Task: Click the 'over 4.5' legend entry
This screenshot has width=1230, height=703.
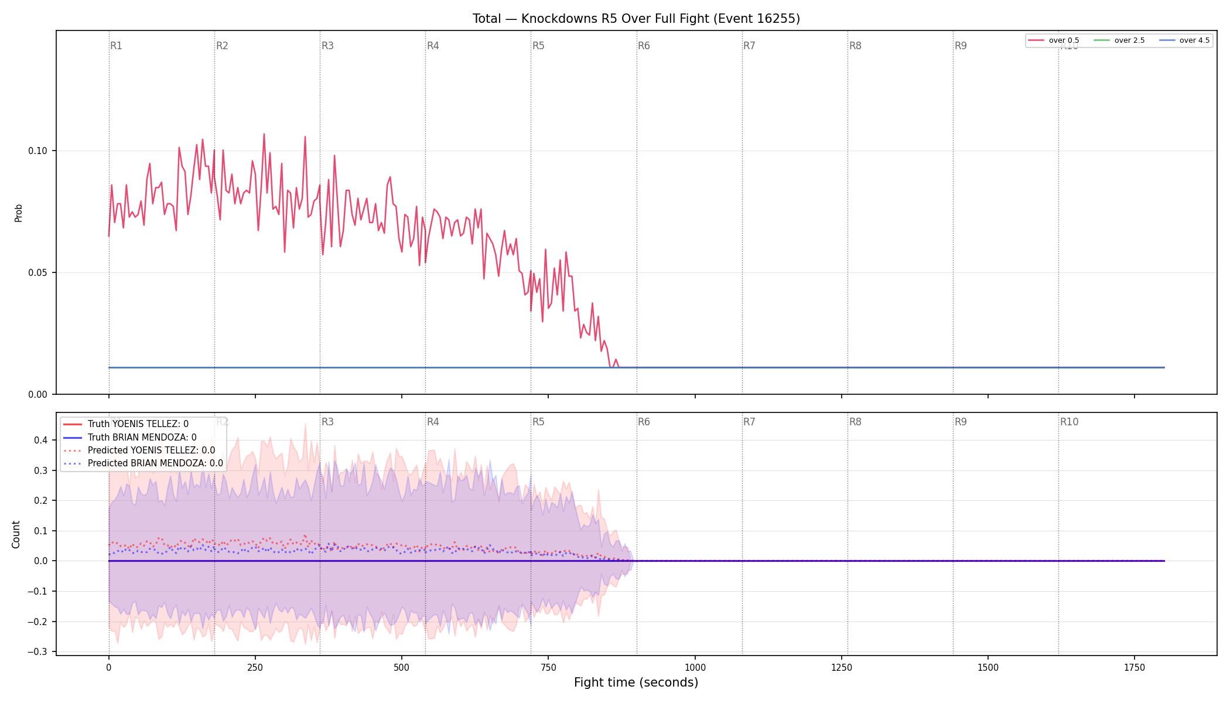Action: (x=1184, y=40)
